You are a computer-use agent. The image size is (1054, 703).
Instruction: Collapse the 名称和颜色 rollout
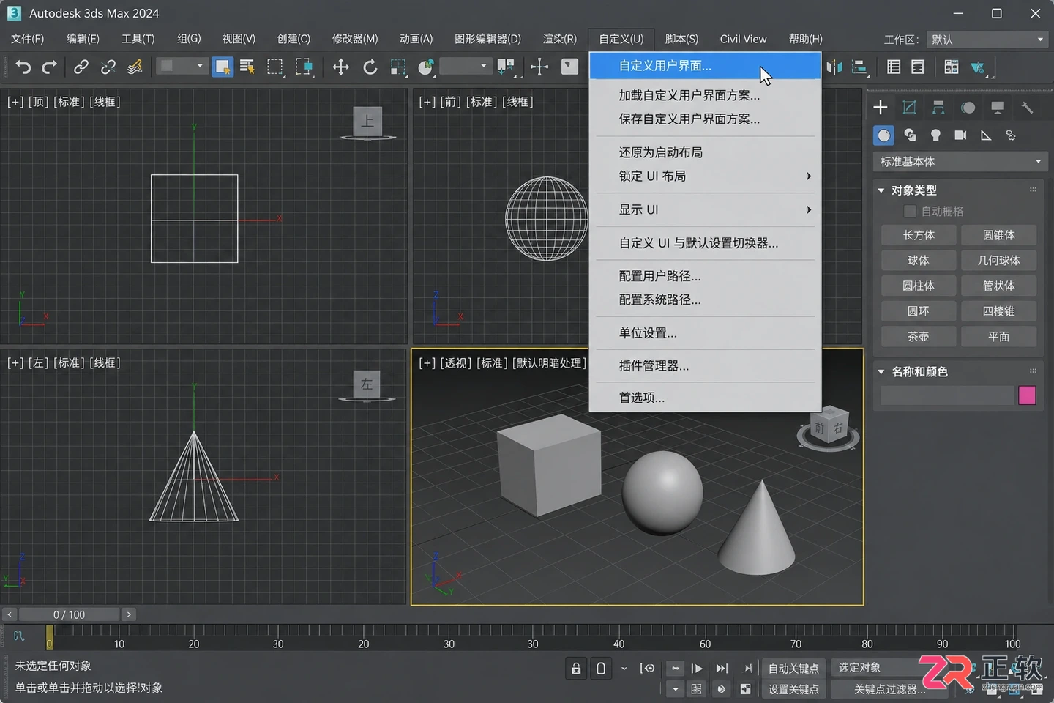881,372
